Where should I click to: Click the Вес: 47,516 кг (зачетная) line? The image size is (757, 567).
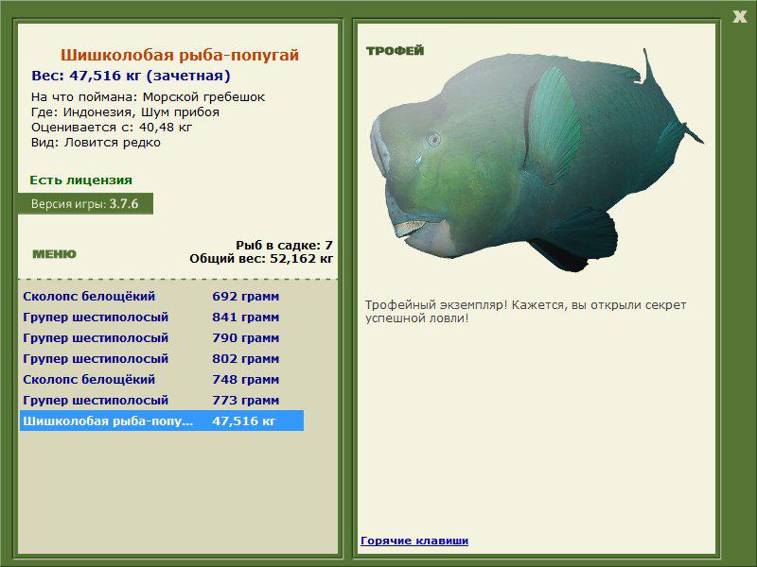point(131,76)
